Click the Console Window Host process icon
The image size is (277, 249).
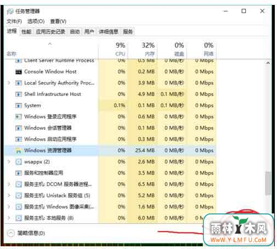click(19, 72)
